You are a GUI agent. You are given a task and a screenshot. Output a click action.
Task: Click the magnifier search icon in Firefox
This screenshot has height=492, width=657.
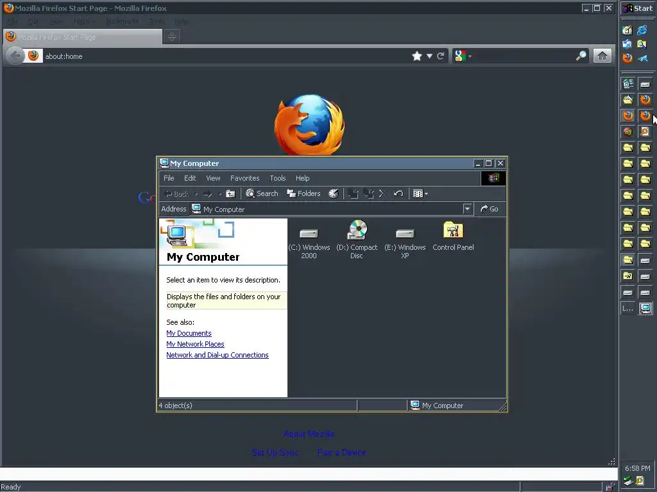coord(581,56)
